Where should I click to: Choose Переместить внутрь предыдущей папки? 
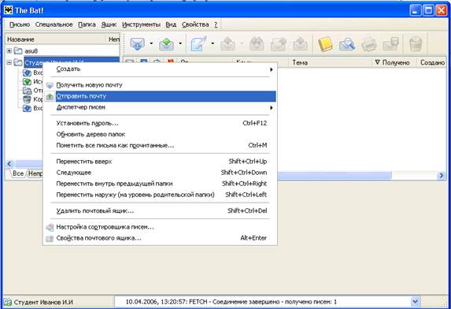click(161, 184)
